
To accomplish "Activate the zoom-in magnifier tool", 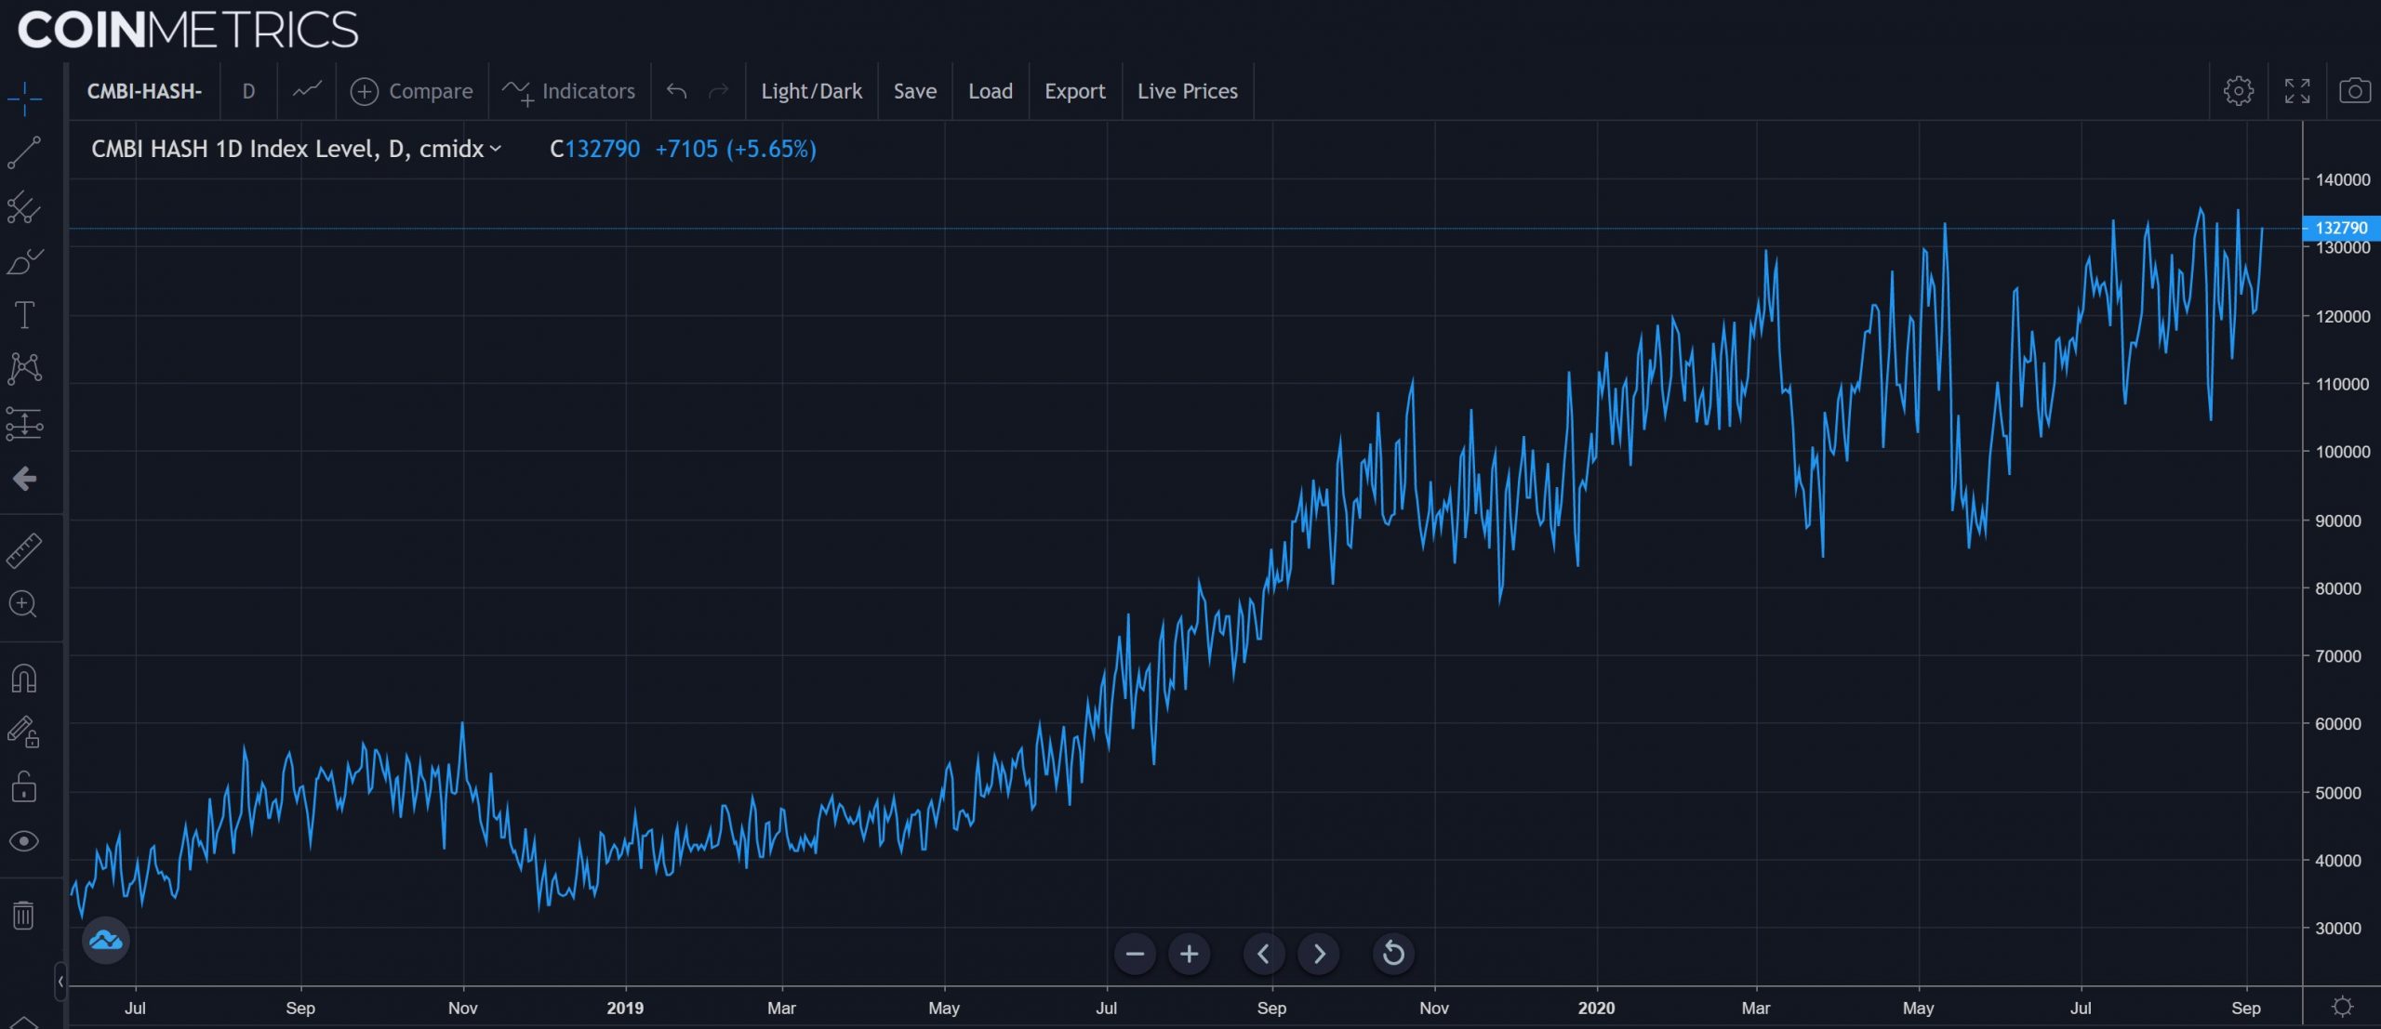I will [24, 604].
